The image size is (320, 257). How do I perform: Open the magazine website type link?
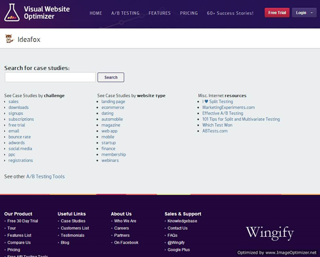(x=111, y=125)
